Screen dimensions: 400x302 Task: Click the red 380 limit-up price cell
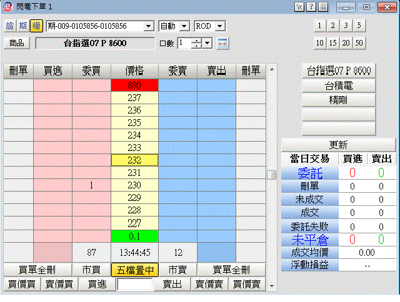134,85
